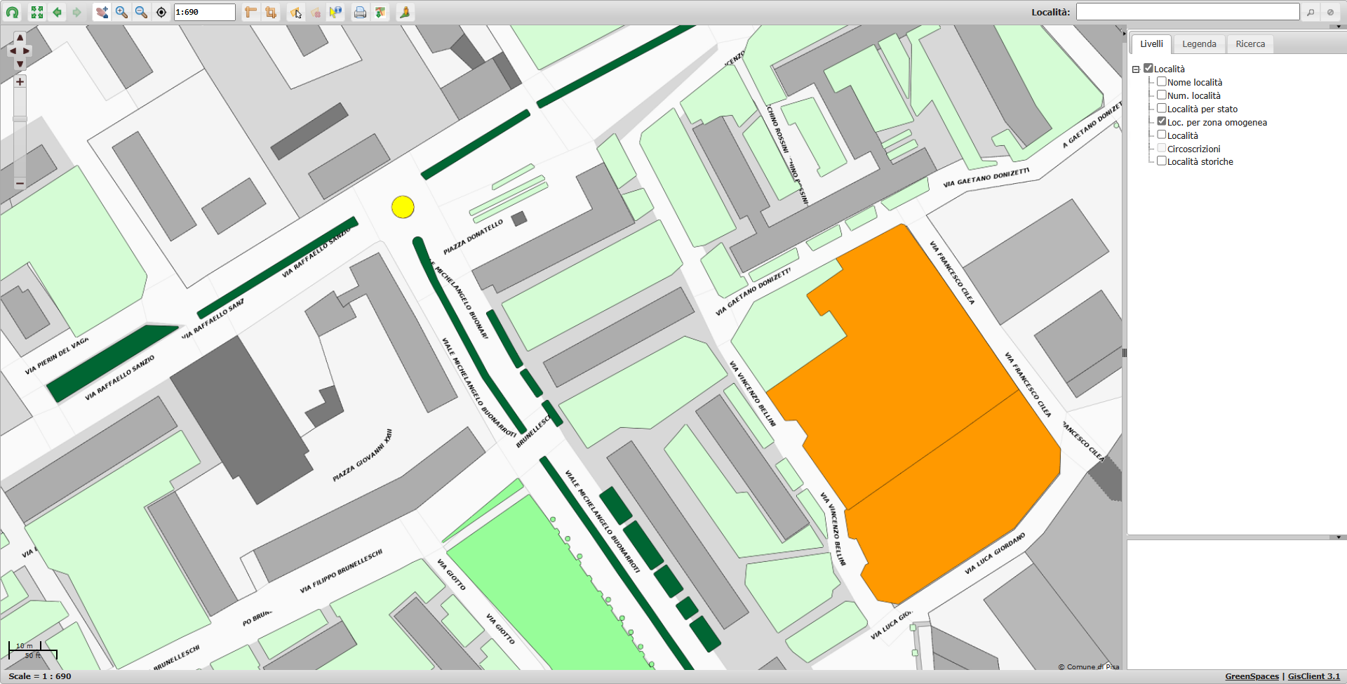1347x684 pixels.
Task: Uncheck Loc. per zona omogenea layer
Action: tap(1162, 121)
